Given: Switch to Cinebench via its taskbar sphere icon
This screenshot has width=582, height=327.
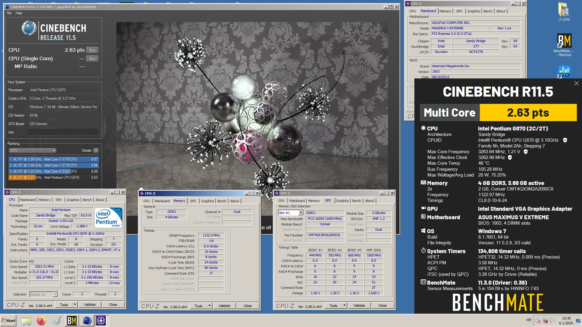Looking at the screenshot, I should tap(87, 321).
